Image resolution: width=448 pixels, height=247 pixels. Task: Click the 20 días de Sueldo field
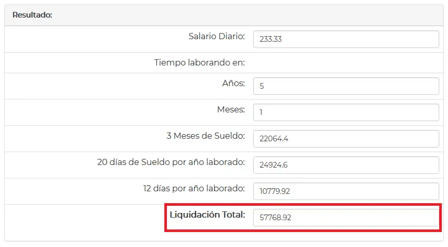[x=346, y=164]
